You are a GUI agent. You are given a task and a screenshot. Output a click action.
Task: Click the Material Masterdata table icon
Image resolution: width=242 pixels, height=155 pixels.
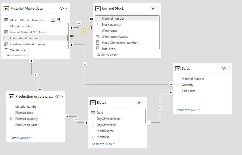coord(6,9)
